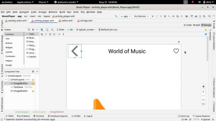The width and height of the screenshot is (216, 121).
Task: Click the blue info icon
Action: [206, 34]
